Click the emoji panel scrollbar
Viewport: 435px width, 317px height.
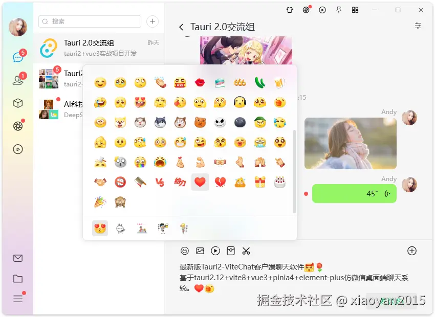pyautogui.click(x=294, y=172)
